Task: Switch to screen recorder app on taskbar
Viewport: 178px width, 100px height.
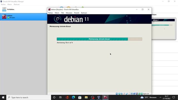Action: click(93, 97)
